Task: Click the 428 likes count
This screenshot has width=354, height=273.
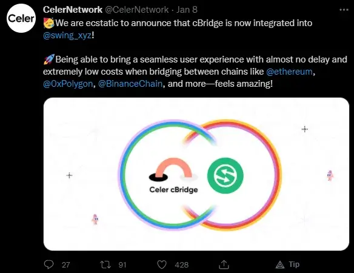Action: click(181, 265)
